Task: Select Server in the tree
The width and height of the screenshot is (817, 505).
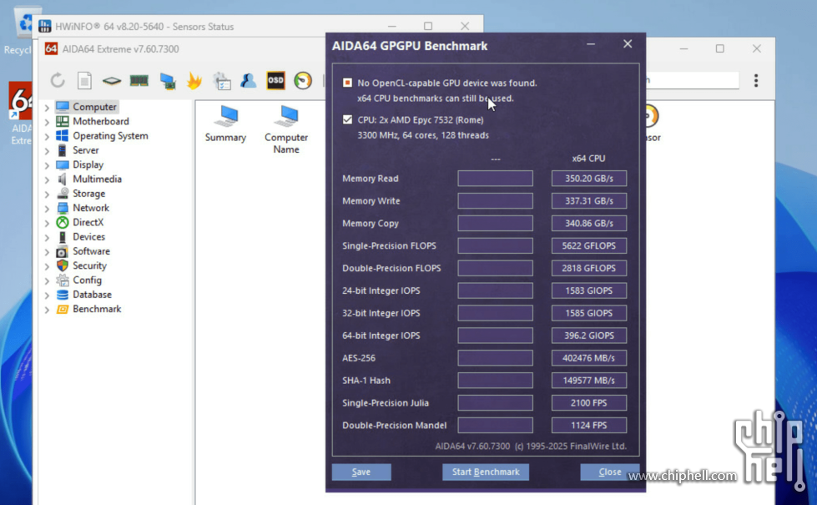Action: coord(85,150)
